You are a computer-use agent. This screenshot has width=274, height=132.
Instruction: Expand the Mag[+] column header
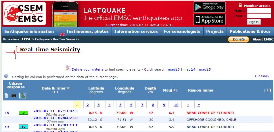pos(170,90)
